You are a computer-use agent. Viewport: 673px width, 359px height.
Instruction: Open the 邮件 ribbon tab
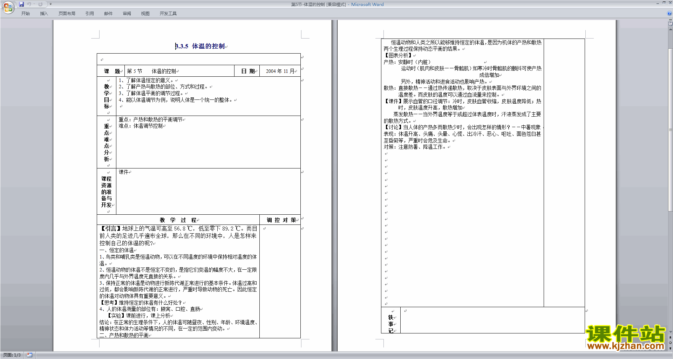(x=108, y=14)
